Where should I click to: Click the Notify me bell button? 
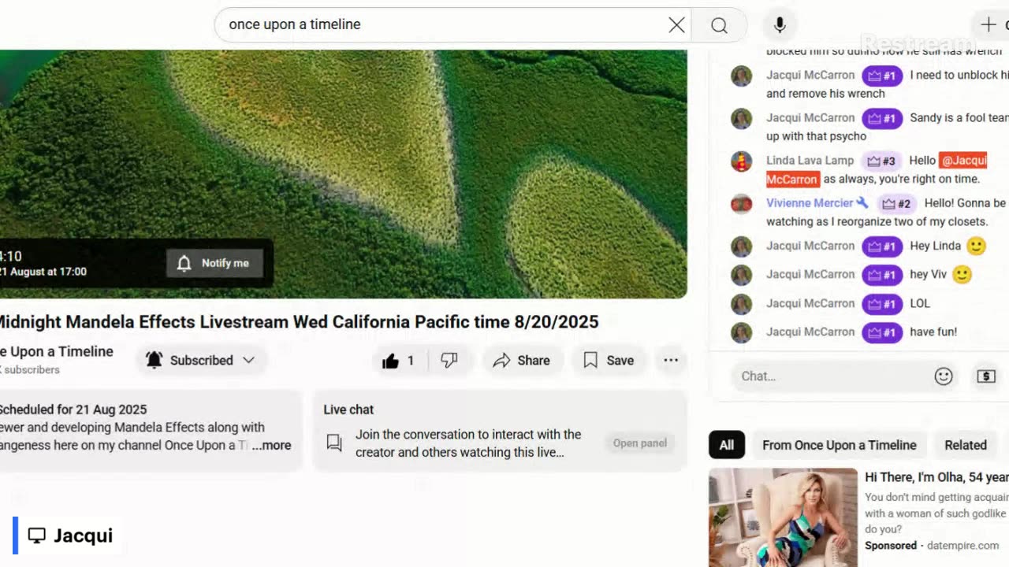point(214,263)
